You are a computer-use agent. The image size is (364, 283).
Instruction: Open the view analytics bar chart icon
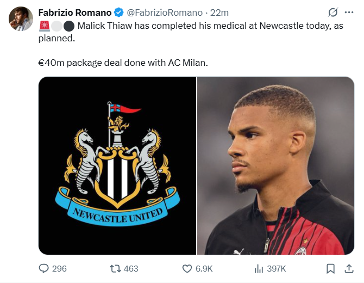259,268
